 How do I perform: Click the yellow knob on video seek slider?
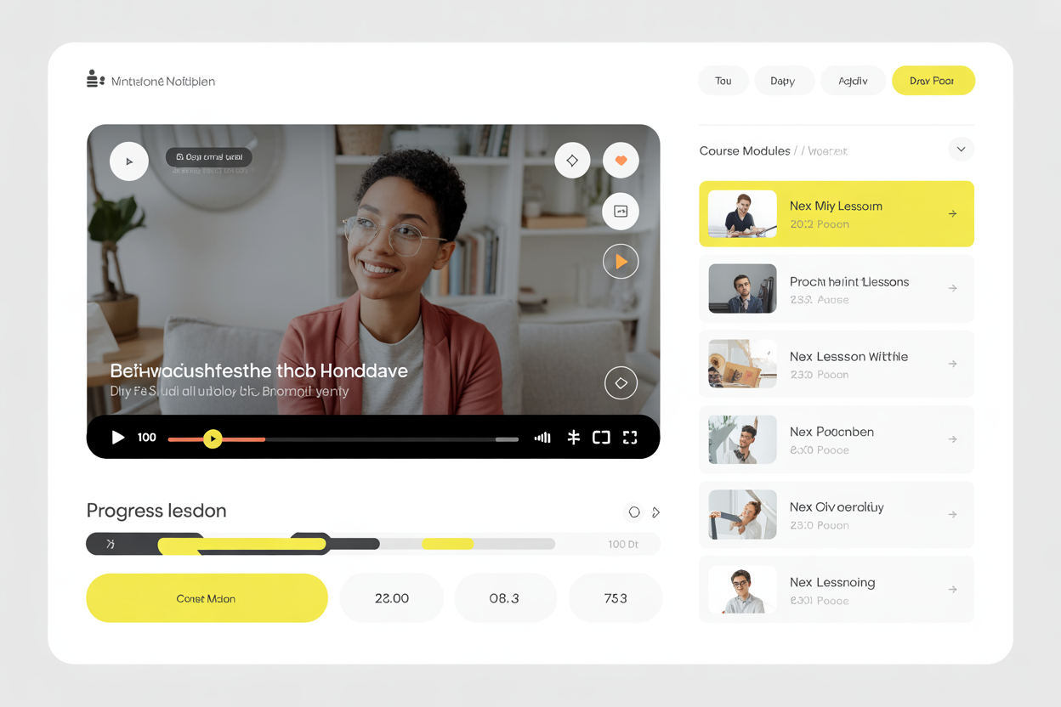click(x=213, y=438)
